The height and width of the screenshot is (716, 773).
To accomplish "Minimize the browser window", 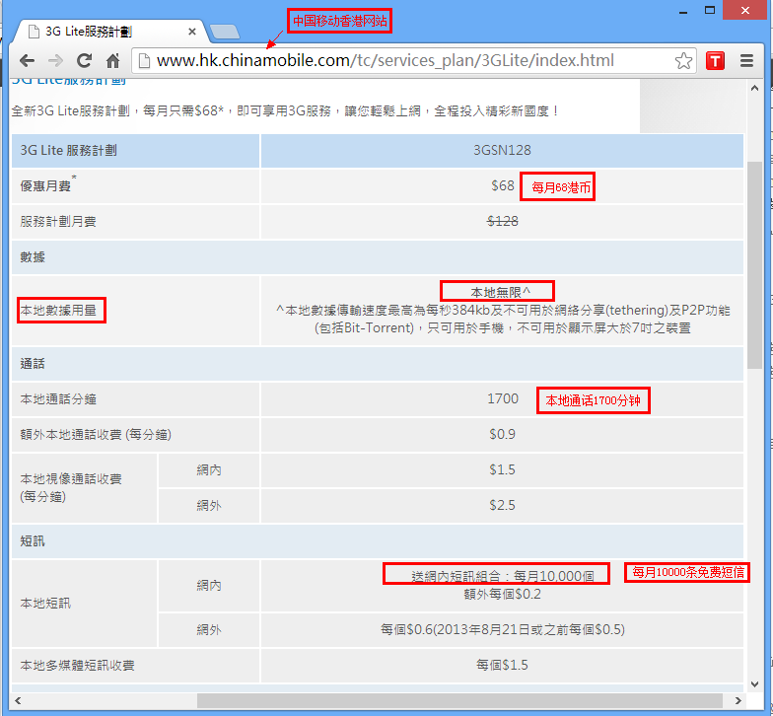I will 682,11.
